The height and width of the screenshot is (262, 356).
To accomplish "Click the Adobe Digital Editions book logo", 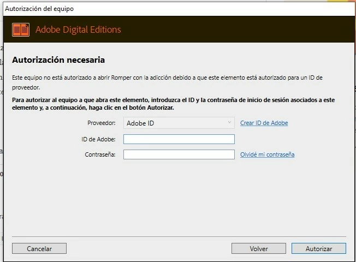I will pos(21,29).
